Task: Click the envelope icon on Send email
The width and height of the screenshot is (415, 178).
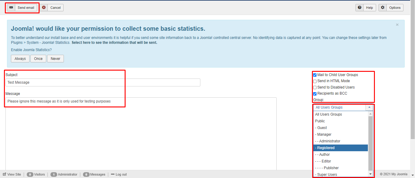Action: pyautogui.click(x=11, y=7)
